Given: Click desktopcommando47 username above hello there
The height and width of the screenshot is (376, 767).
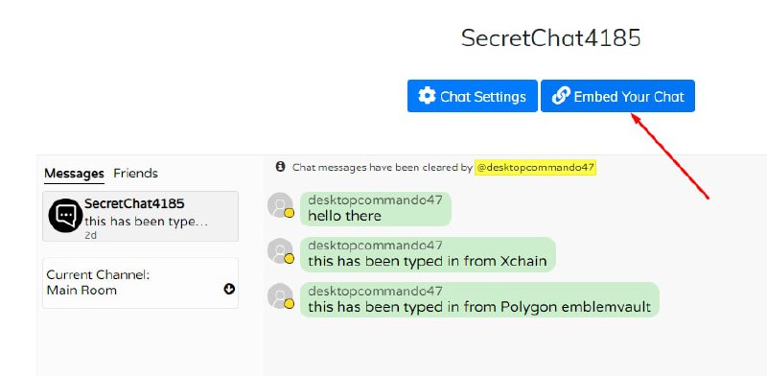Looking at the screenshot, I should click(375, 200).
